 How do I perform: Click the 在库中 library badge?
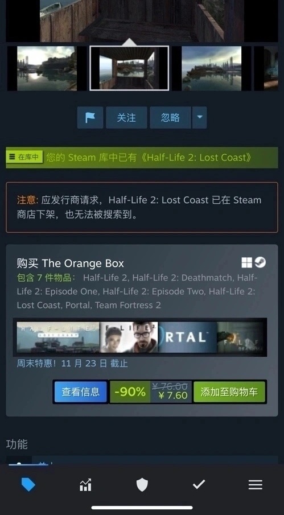coord(24,157)
